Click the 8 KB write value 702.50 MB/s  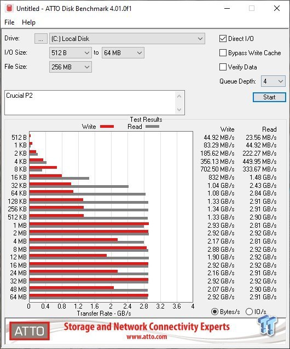(217, 169)
